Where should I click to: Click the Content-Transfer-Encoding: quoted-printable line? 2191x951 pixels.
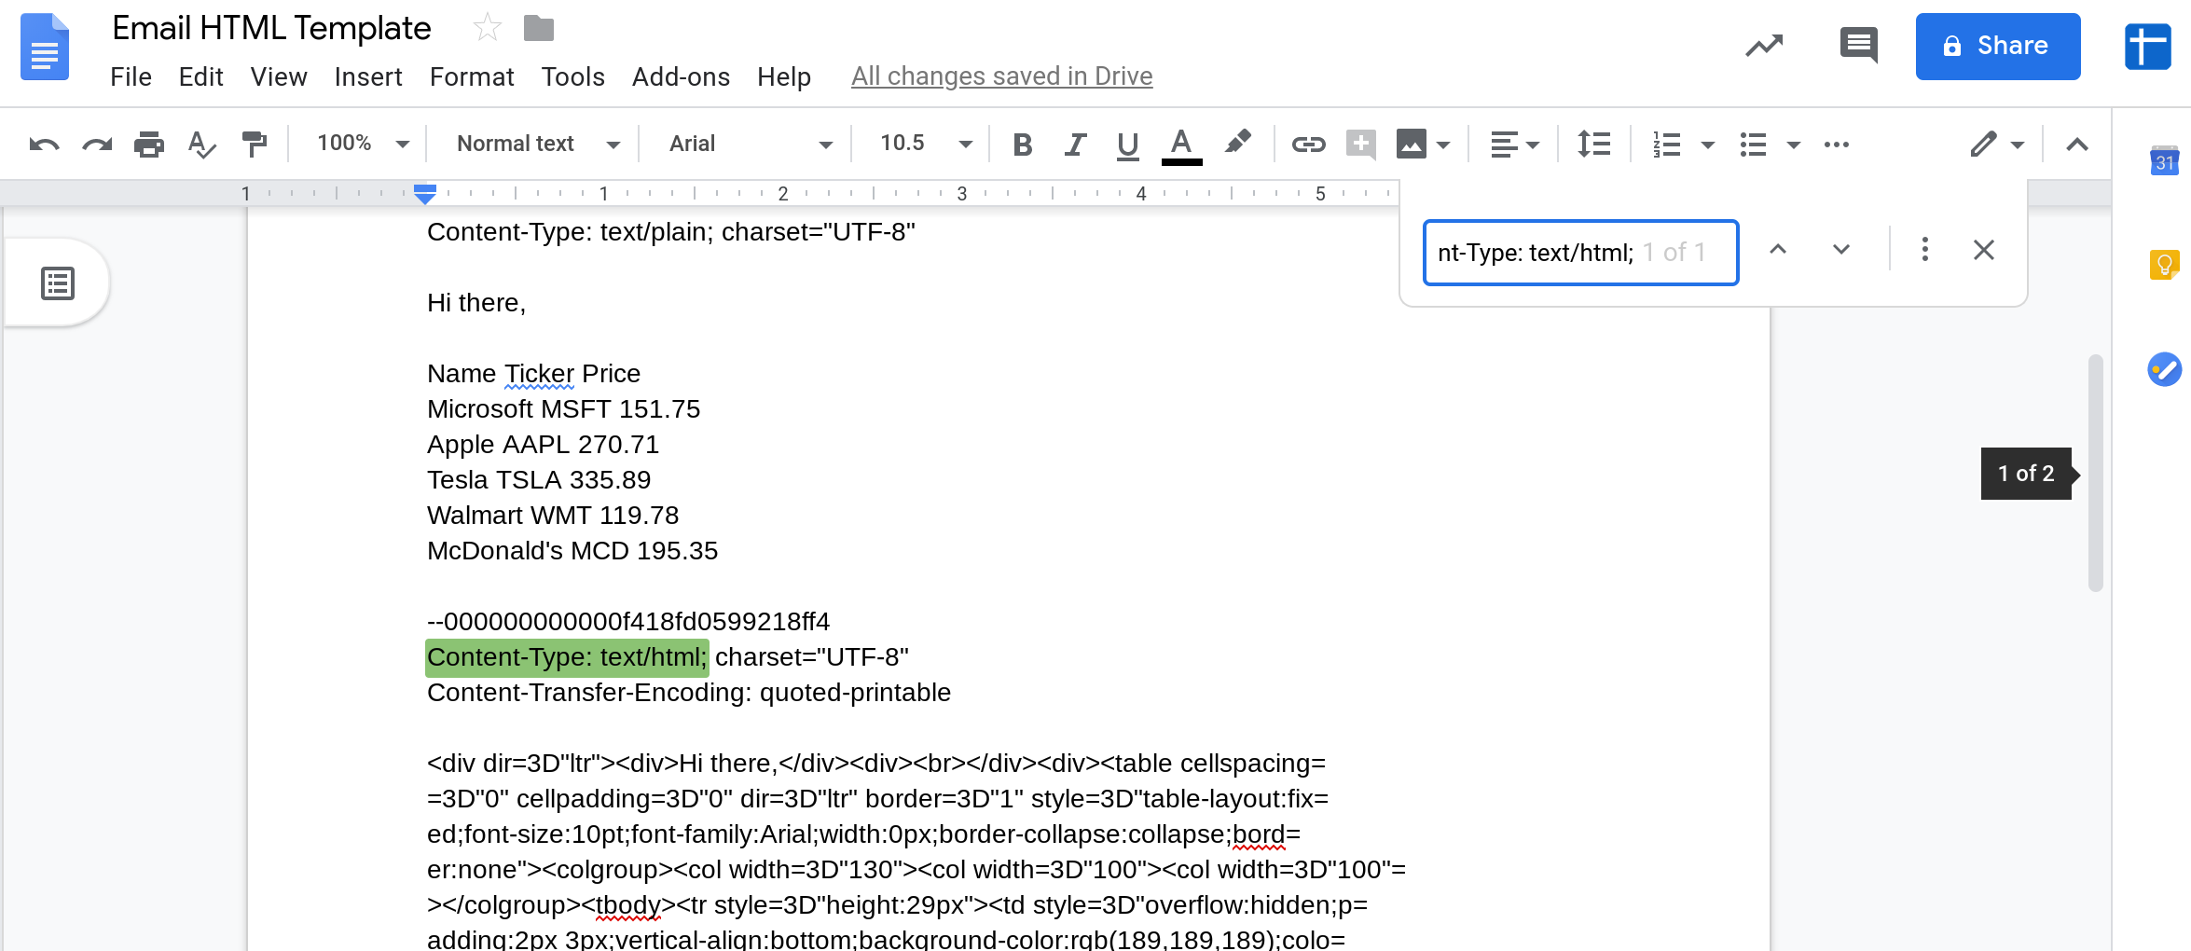click(689, 693)
